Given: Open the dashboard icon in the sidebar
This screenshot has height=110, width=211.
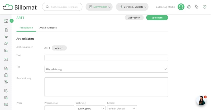Looking at the screenshot, I should coord(6,21).
